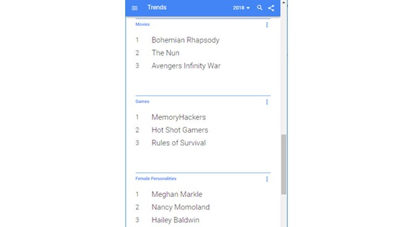The width and height of the screenshot is (407, 227).
Task: Open The Nun movie entry
Action: [x=165, y=53]
